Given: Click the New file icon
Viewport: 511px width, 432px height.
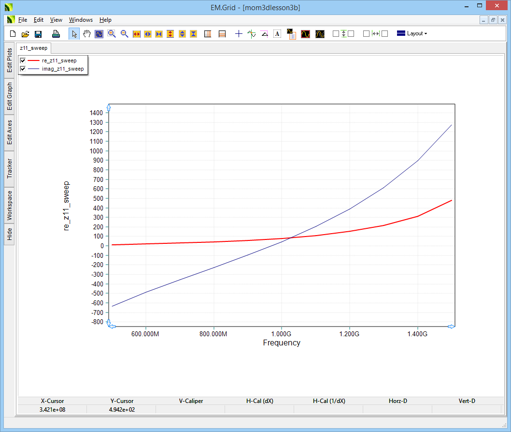Looking at the screenshot, I should 13,34.
